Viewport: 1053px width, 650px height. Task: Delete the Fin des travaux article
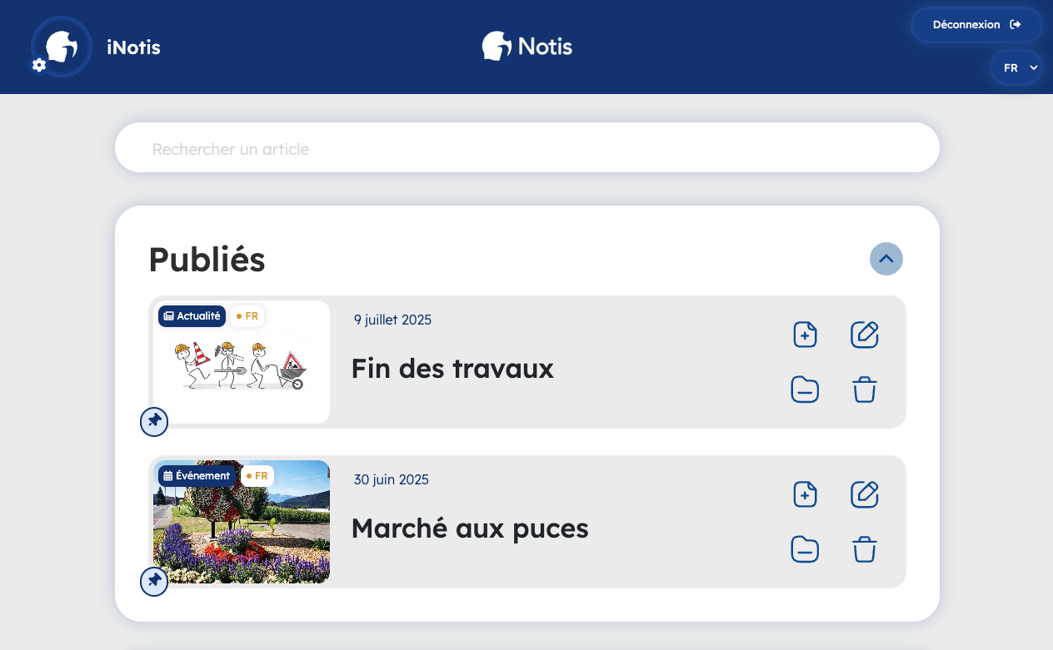point(865,390)
